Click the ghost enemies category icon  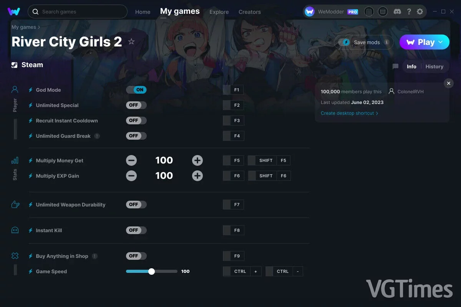click(x=15, y=230)
